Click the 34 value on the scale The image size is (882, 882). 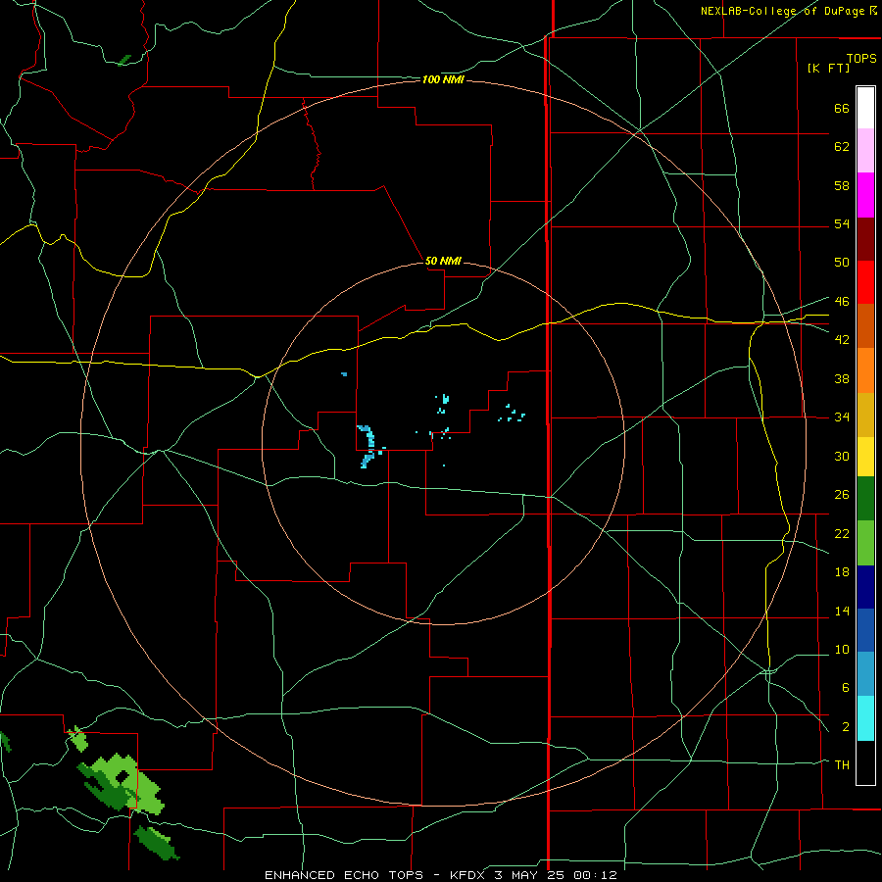tap(842, 417)
